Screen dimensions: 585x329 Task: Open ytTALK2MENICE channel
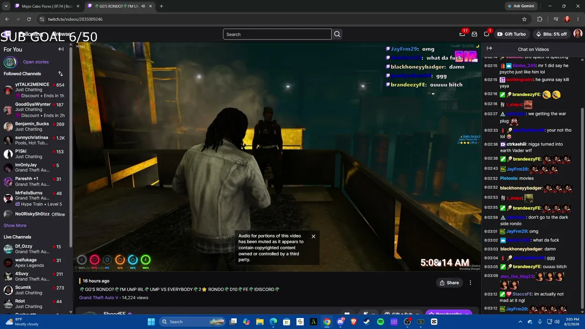tap(34, 90)
